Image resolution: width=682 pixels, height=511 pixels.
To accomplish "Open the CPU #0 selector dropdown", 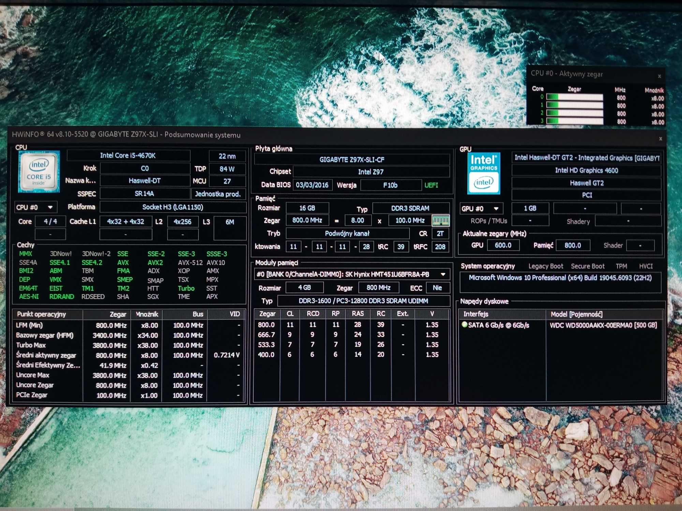I will 35,207.
